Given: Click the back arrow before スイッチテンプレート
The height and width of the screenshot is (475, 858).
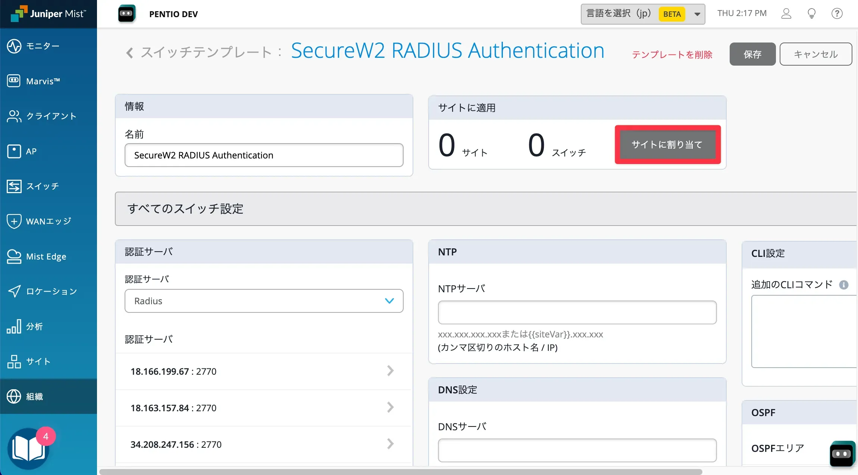Looking at the screenshot, I should click(129, 53).
